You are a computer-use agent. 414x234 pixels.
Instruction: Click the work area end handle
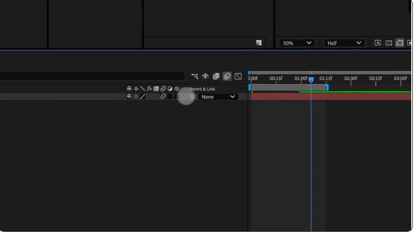[x=328, y=88]
